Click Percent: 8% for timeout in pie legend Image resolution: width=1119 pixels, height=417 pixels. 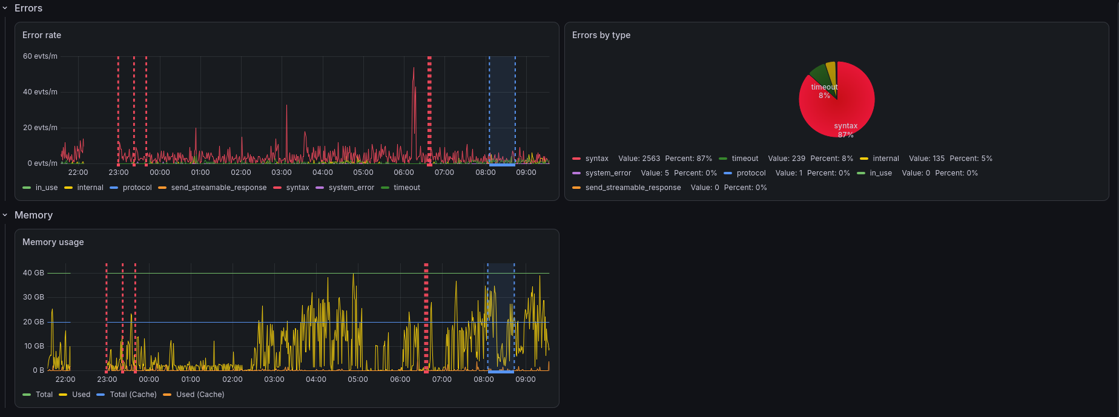[x=831, y=159]
